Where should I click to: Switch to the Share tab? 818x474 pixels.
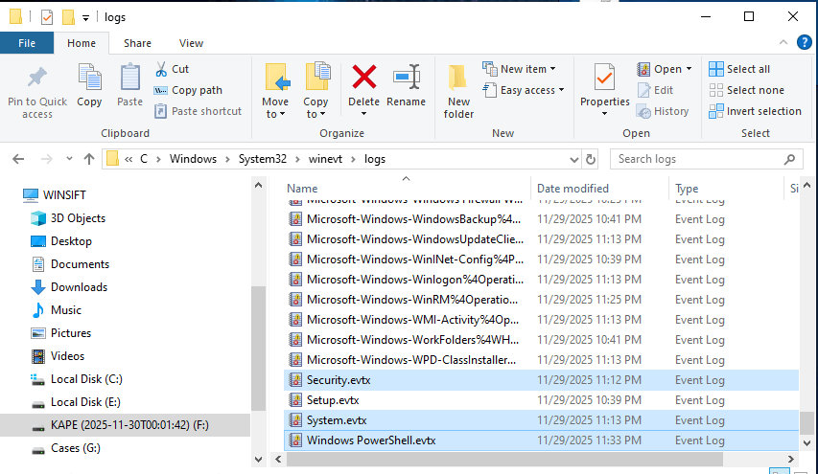coord(137,43)
